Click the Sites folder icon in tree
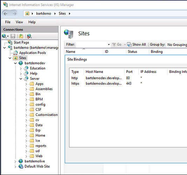The width and height of the screenshot is (187, 175). pos(15,58)
